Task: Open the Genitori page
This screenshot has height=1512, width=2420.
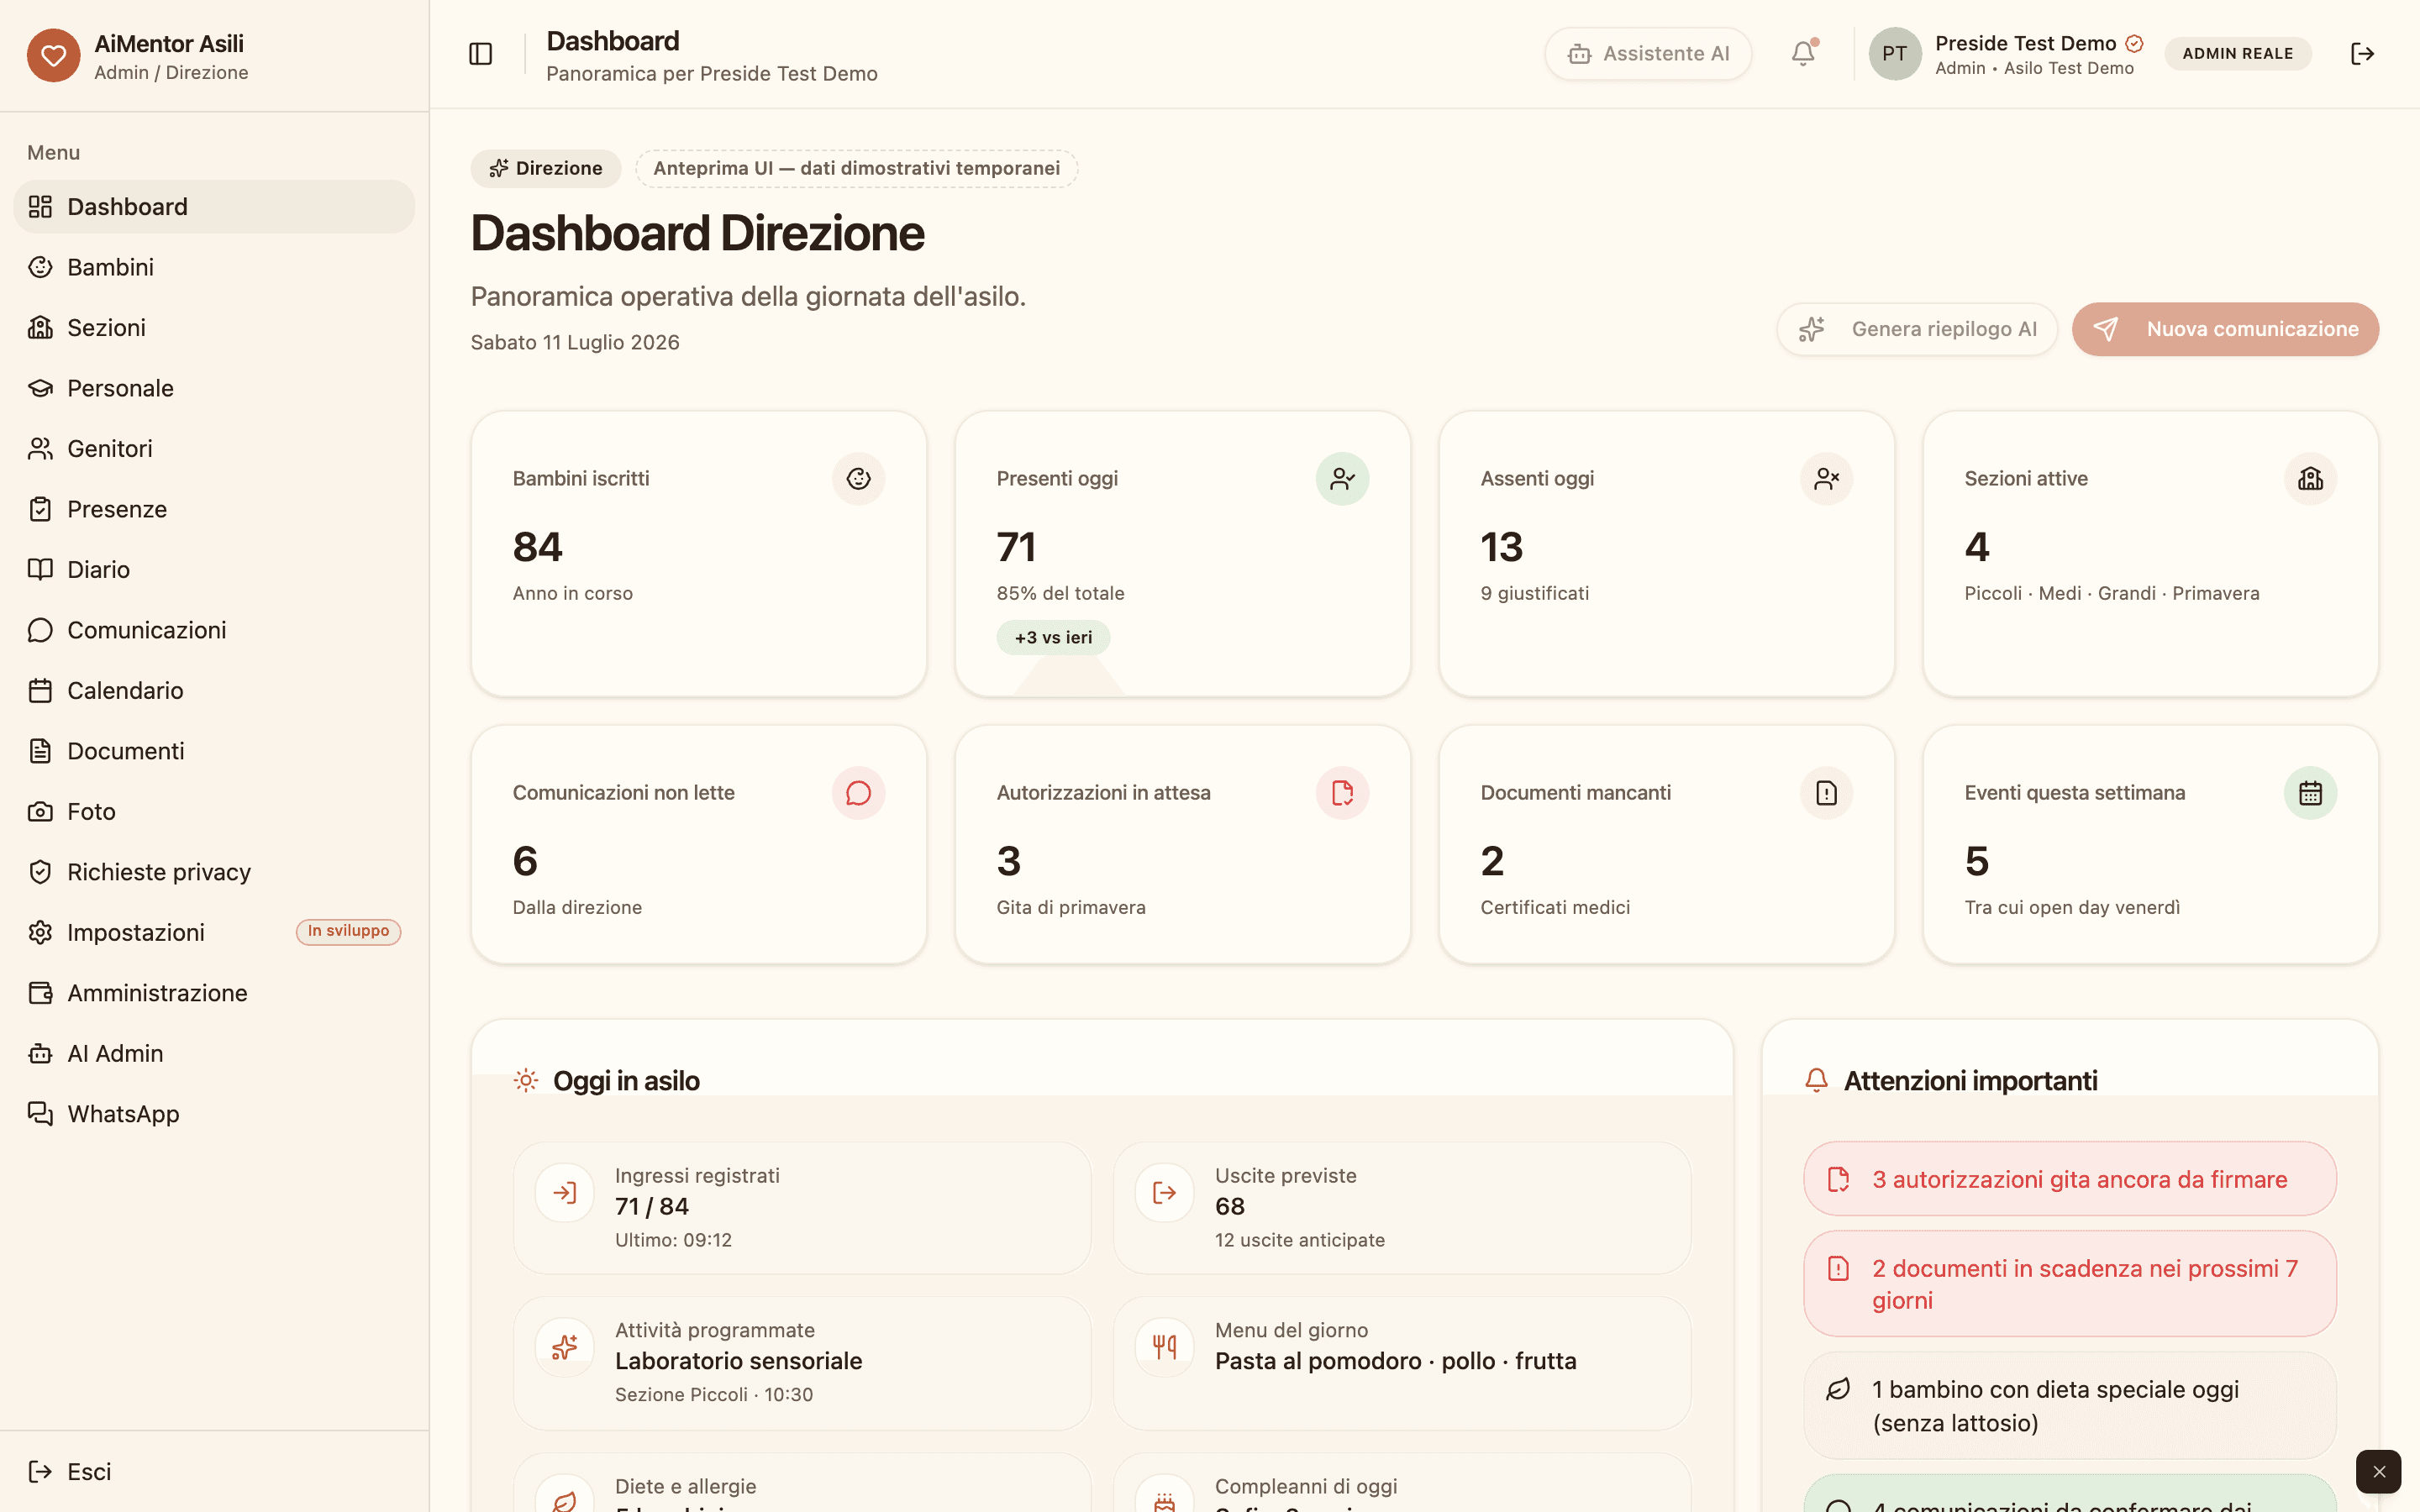Action: [x=214, y=449]
